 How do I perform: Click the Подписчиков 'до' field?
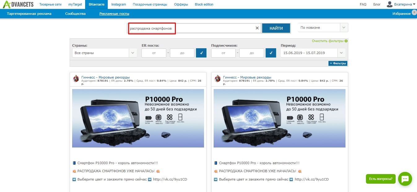click(x=252, y=53)
